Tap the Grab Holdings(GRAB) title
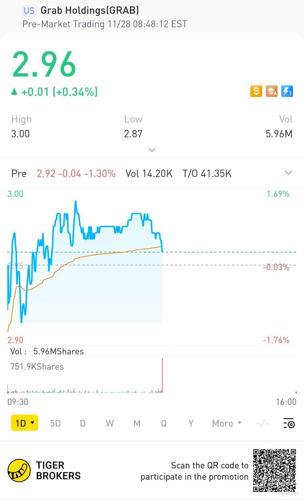This screenshot has height=500, width=304. [x=90, y=10]
